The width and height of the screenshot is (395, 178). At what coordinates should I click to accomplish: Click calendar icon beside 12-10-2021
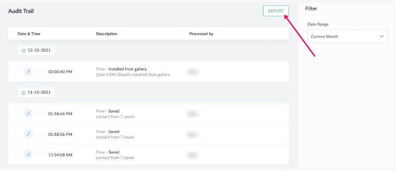24,51
